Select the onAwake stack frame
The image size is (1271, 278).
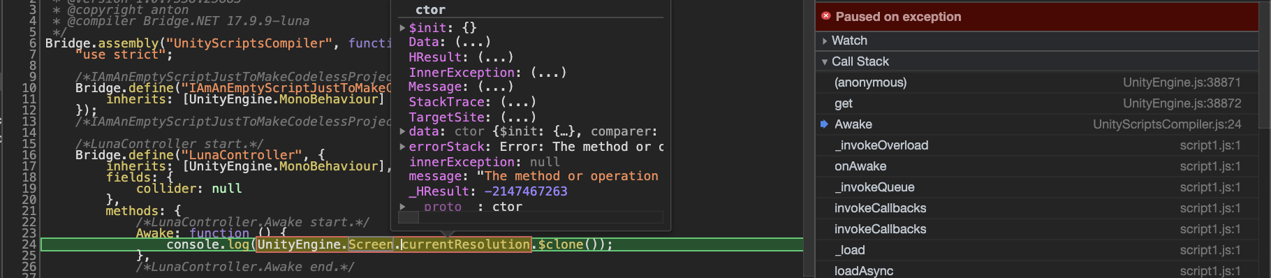[1037, 166]
